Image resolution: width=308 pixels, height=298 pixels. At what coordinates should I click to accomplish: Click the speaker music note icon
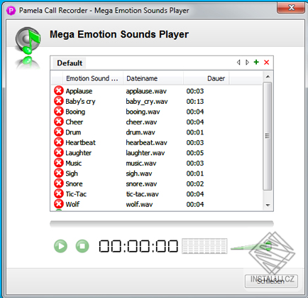click(28, 41)
